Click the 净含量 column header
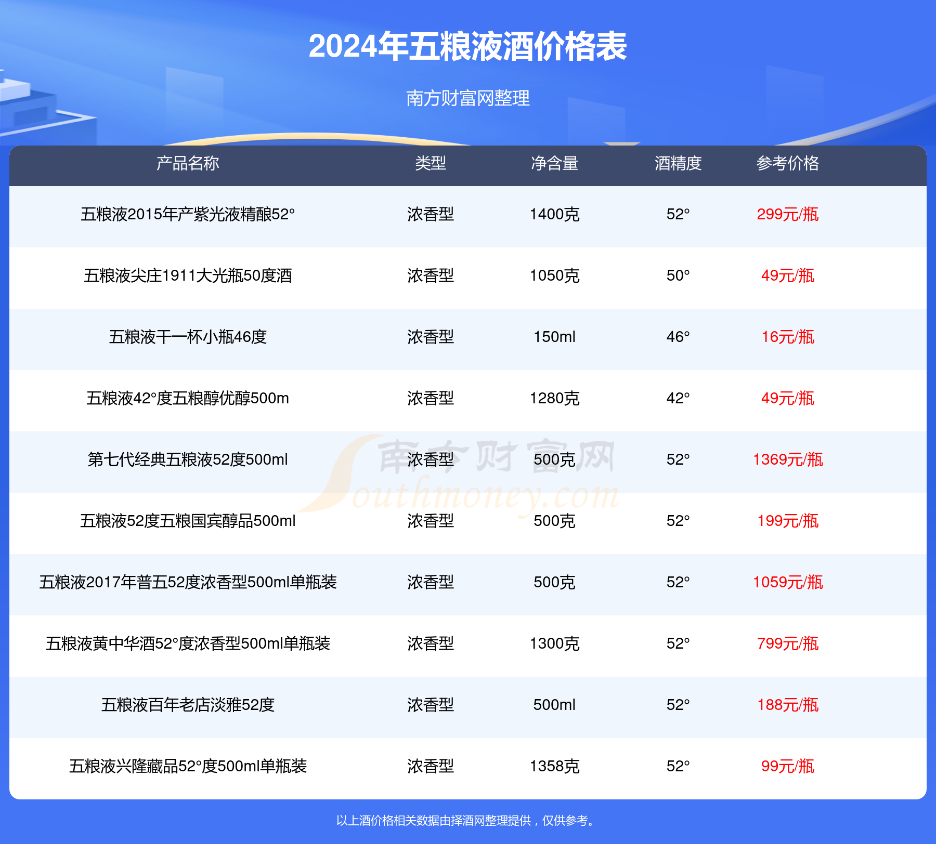The height and width of the screenshot is (868, 936). coord(554,163)
